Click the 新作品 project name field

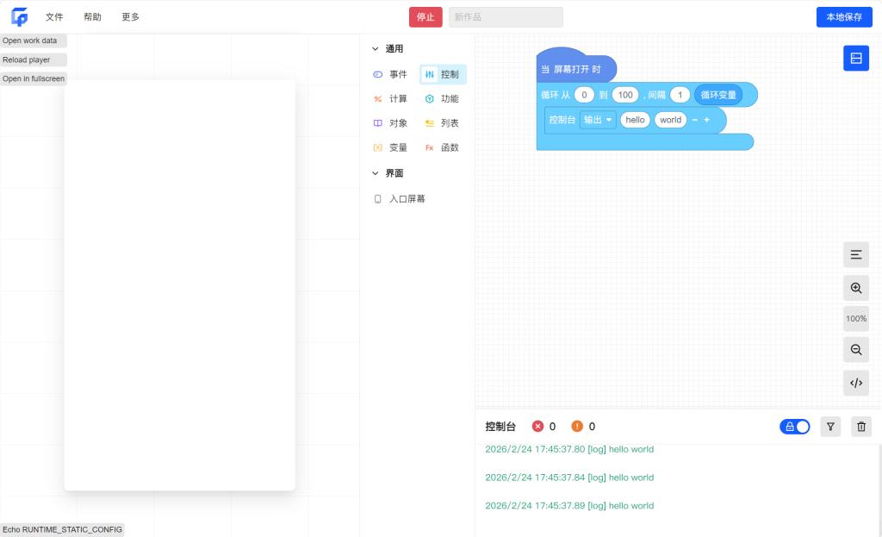tap(506, 17)
